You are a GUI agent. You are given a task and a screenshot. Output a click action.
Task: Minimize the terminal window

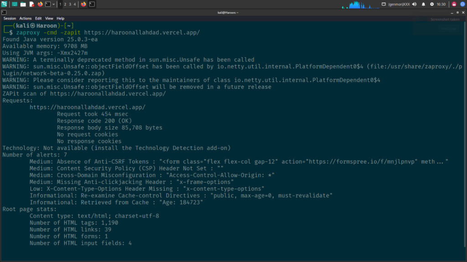[452, 12]
